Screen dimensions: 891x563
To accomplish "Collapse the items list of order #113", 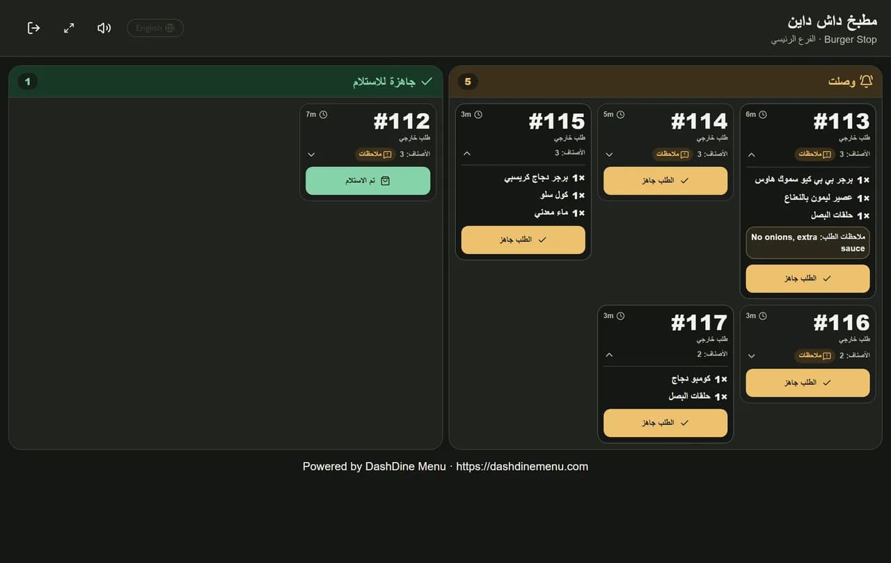I will coord(751,154).
